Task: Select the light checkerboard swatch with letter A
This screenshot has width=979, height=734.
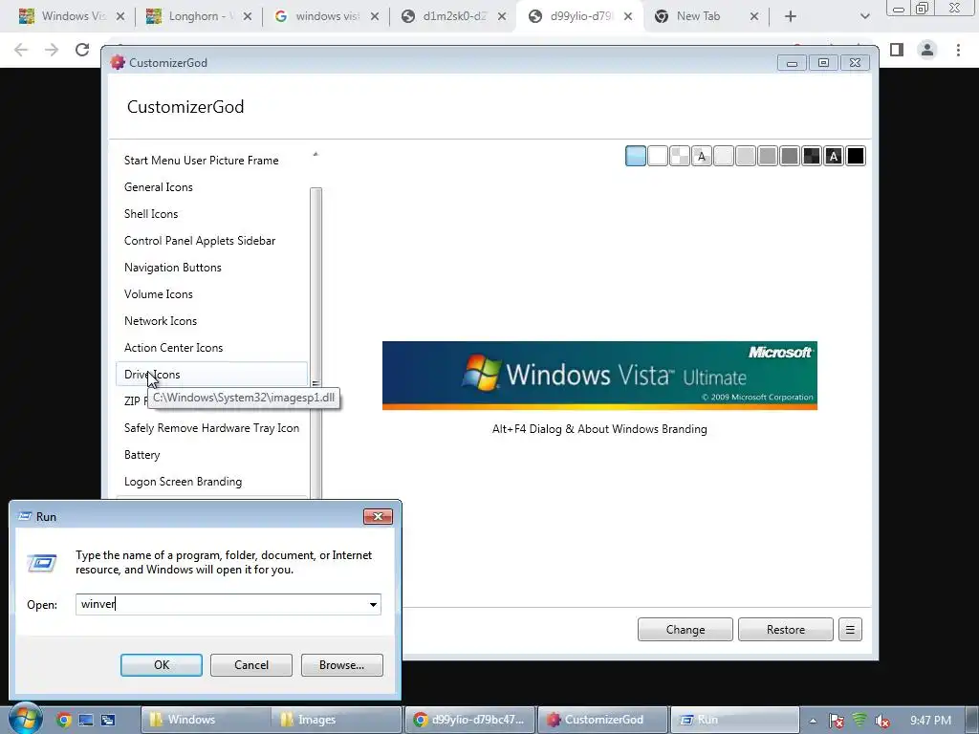Action: click(x=702, y=156)
